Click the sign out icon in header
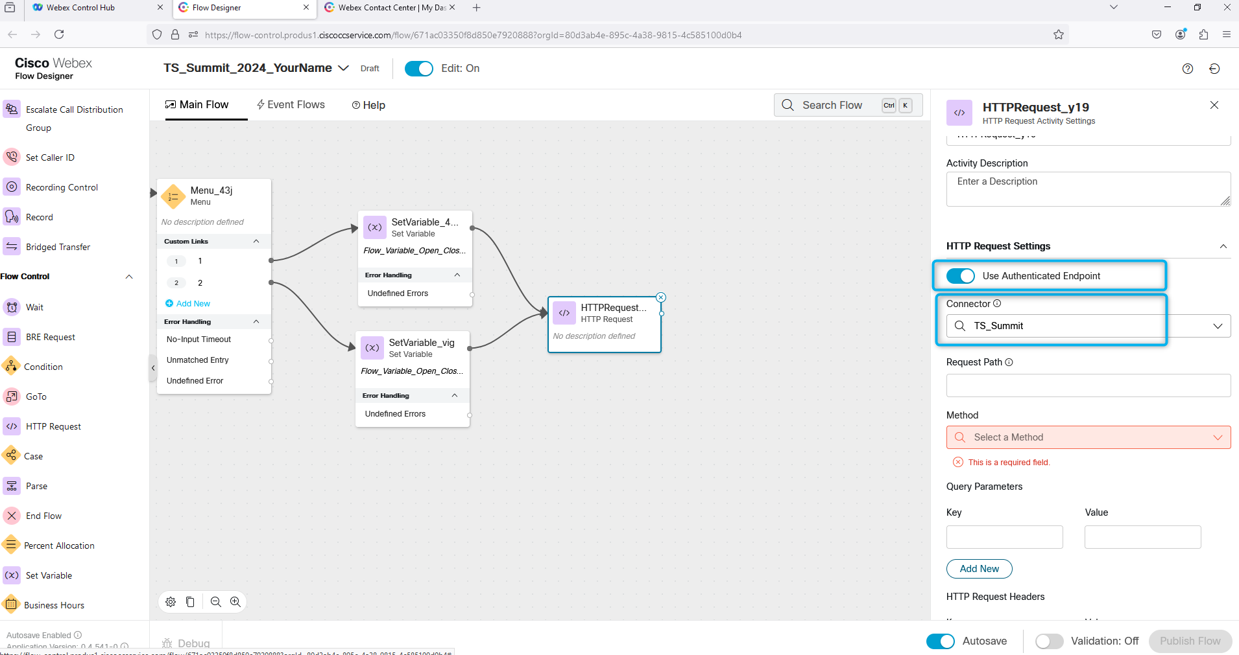This screenshot has height=655, width=1239. click(1215, 69)
